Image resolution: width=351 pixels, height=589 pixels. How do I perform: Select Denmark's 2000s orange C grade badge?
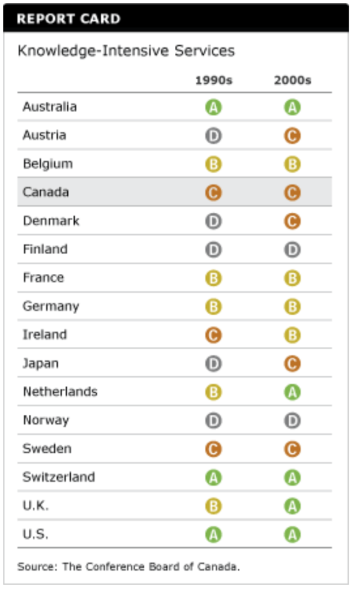point(292,221)
